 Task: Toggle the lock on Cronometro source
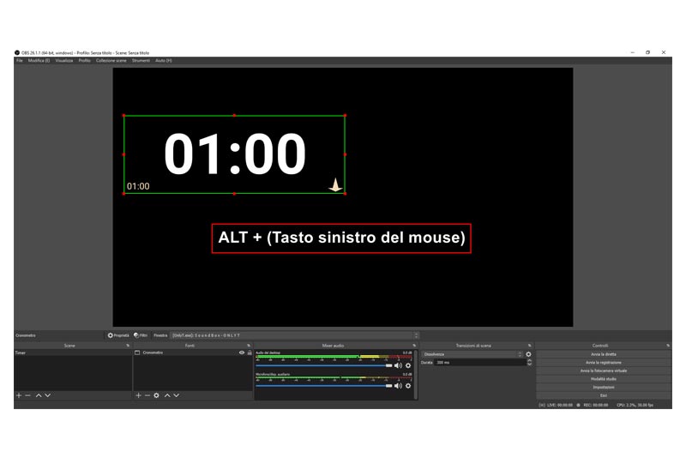(x=250, y=353)
